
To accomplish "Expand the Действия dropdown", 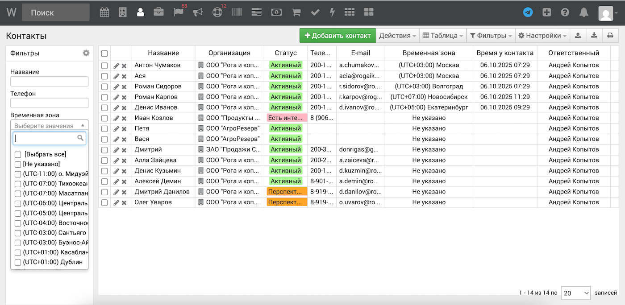I will [x=397, y=36].
